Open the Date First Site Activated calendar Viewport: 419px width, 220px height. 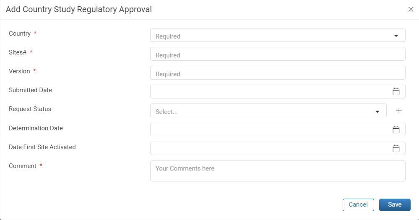coord(396,148)
